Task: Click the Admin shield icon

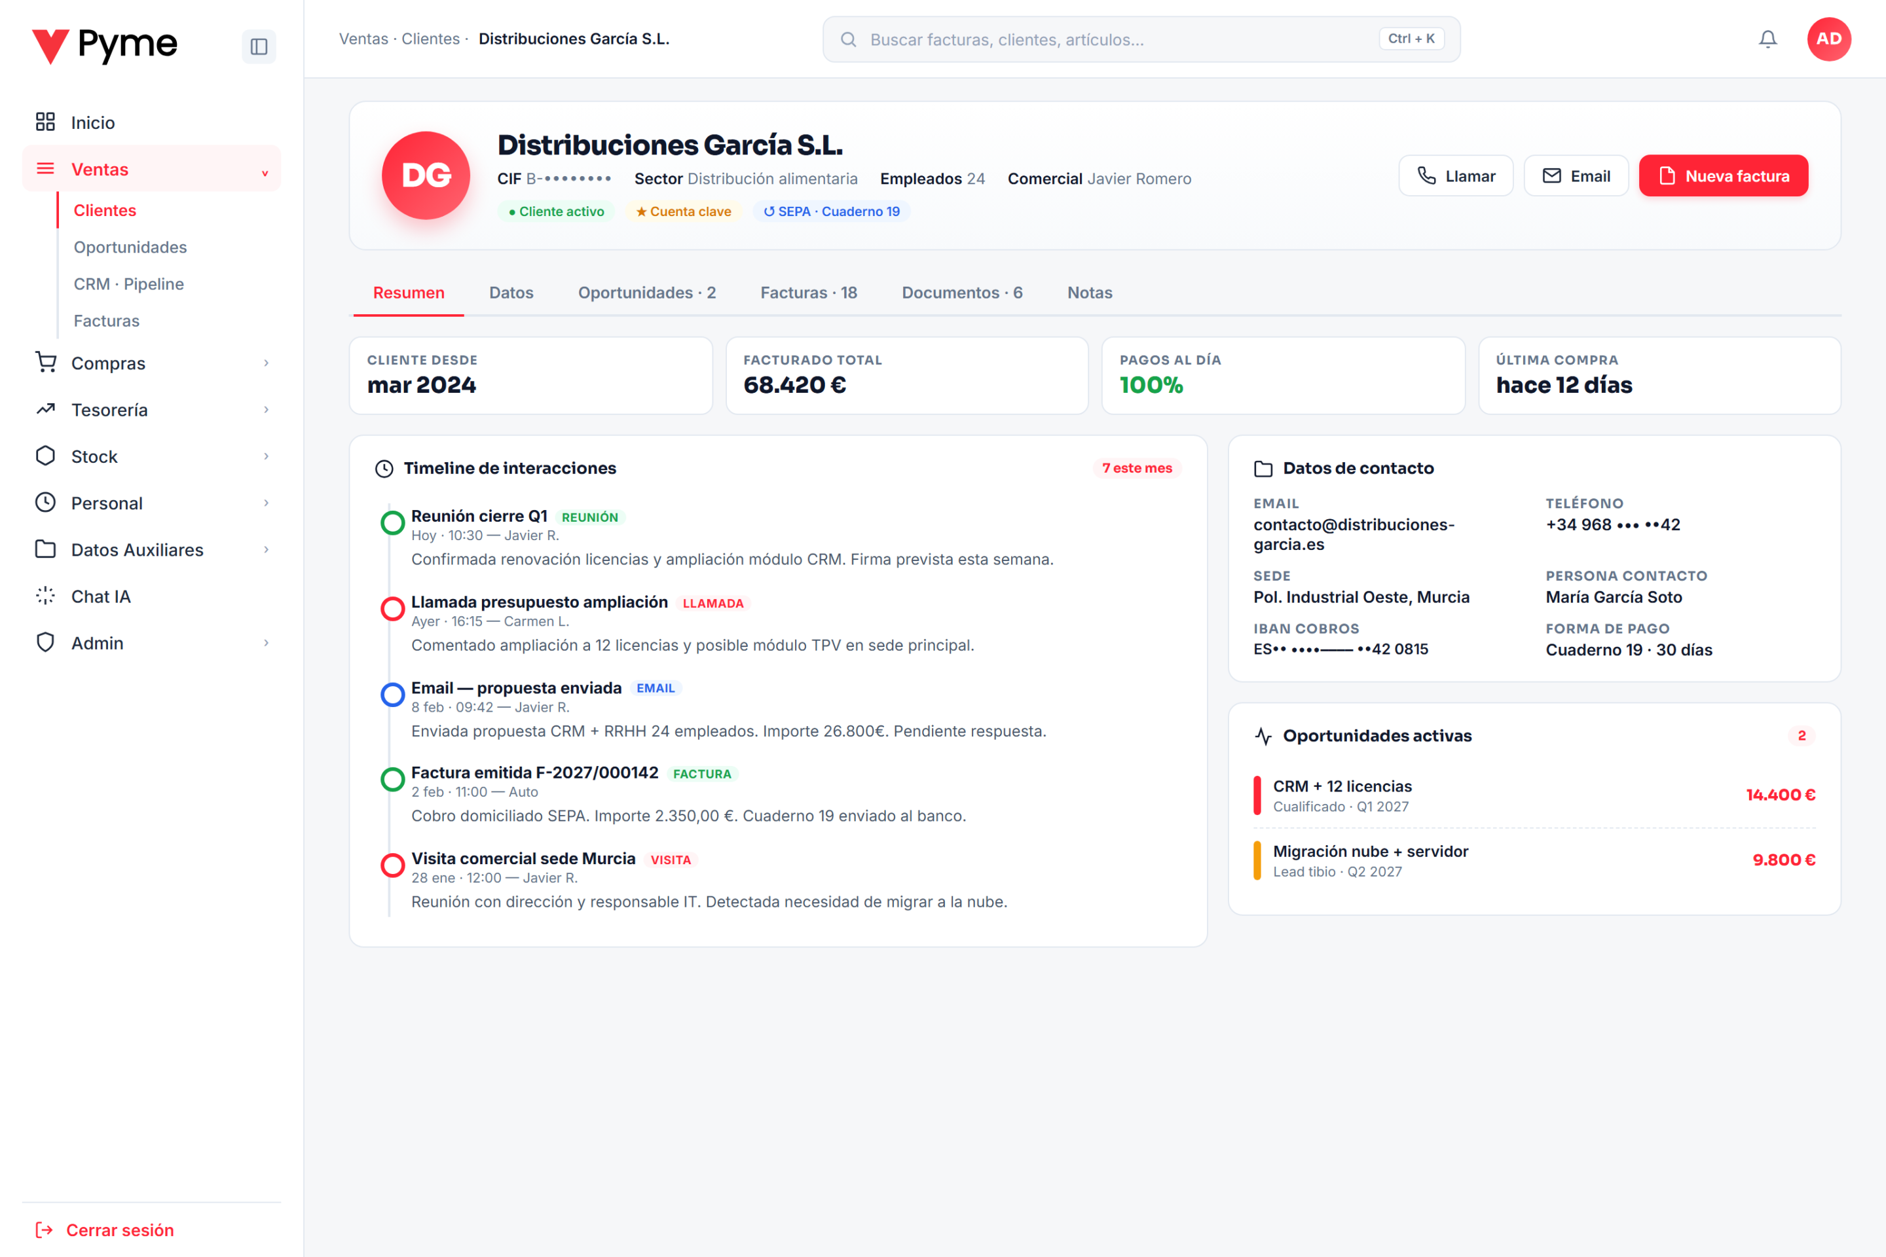Action: (45, 642)
